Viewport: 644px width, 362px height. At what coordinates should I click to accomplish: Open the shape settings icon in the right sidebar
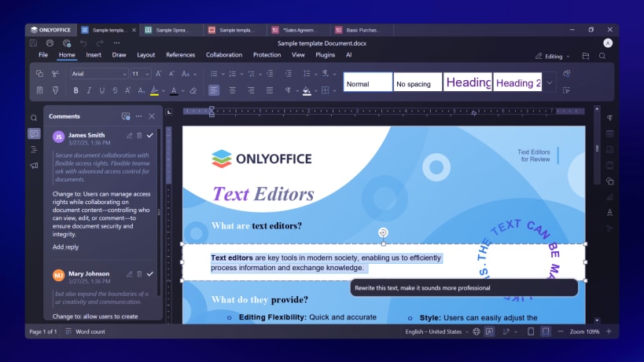(x=610, y=181)
